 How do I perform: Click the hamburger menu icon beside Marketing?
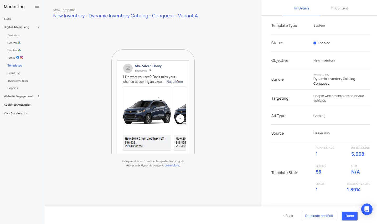37,7
